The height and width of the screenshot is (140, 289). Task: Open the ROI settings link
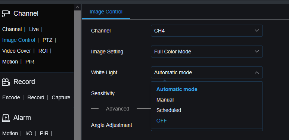[x=43, y=51]
